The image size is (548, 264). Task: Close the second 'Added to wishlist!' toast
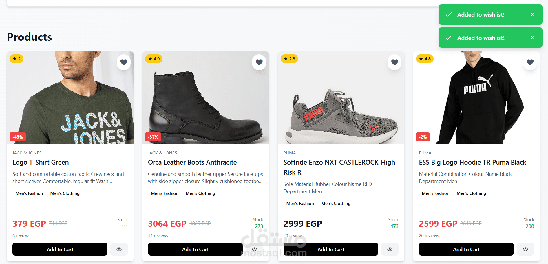coord(533,38)
